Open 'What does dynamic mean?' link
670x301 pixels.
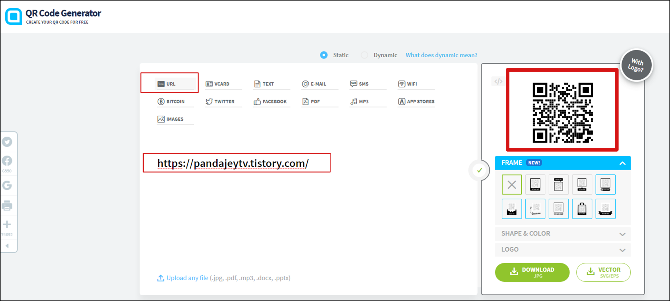[x=441, y=55]
